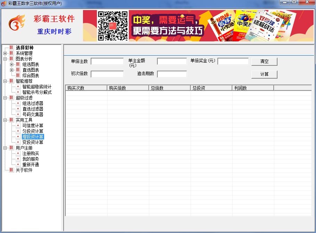Open 变投资计算 in the tree
The width and height of the screenshot is (316, 233).
[x=33, y=142]
